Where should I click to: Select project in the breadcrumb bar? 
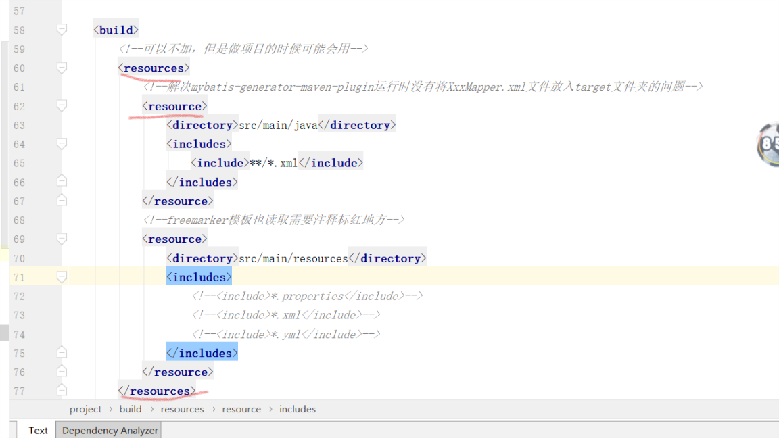[x=85, y=409]
